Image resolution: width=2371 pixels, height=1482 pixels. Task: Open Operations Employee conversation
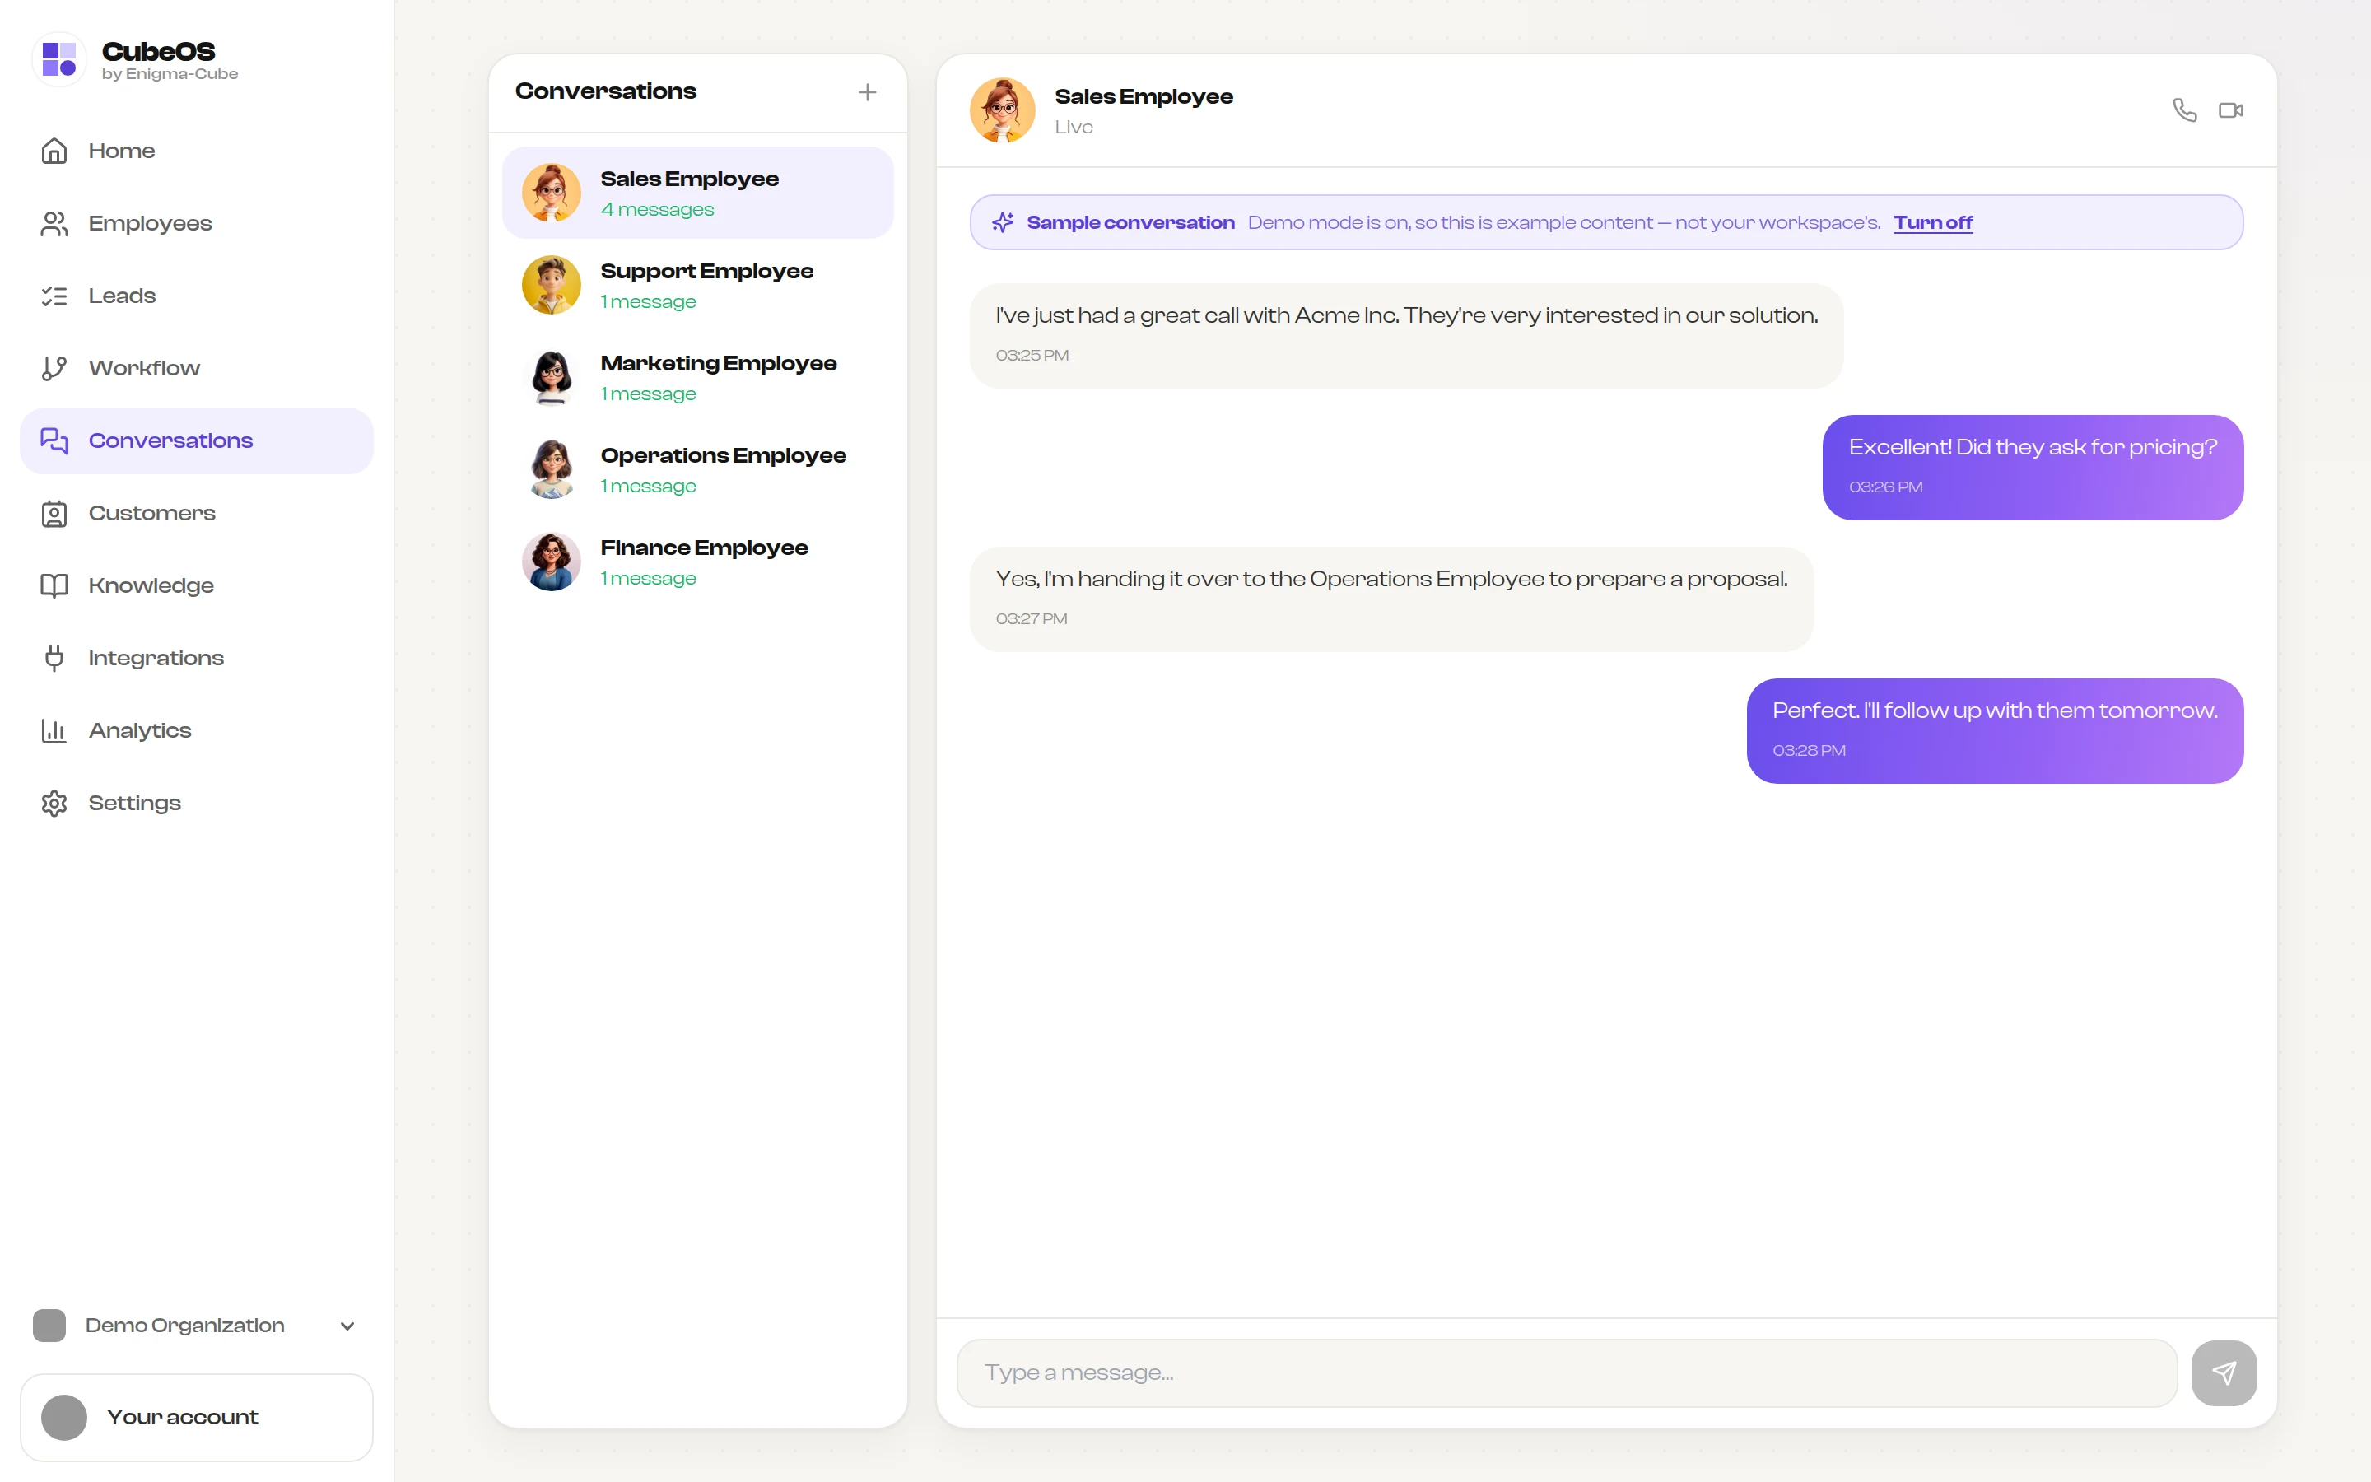697,469
